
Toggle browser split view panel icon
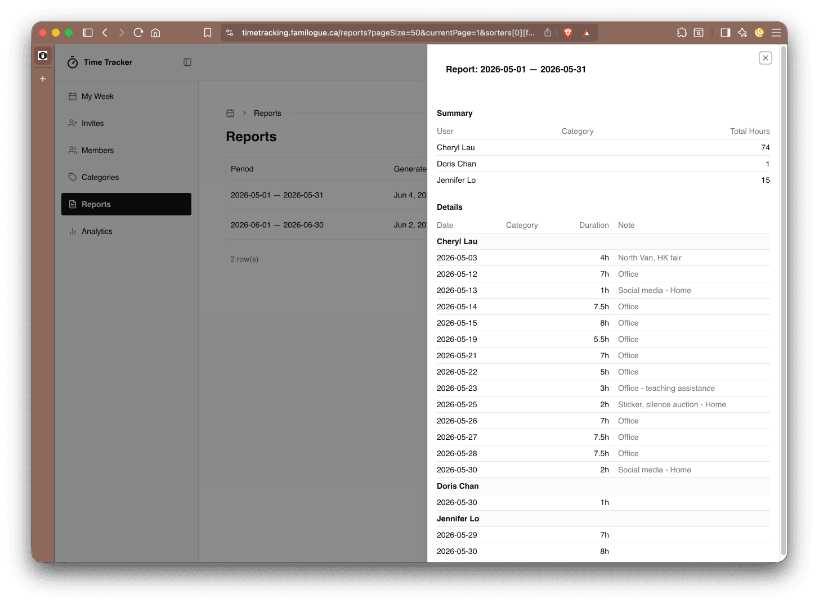click(726, 33)
